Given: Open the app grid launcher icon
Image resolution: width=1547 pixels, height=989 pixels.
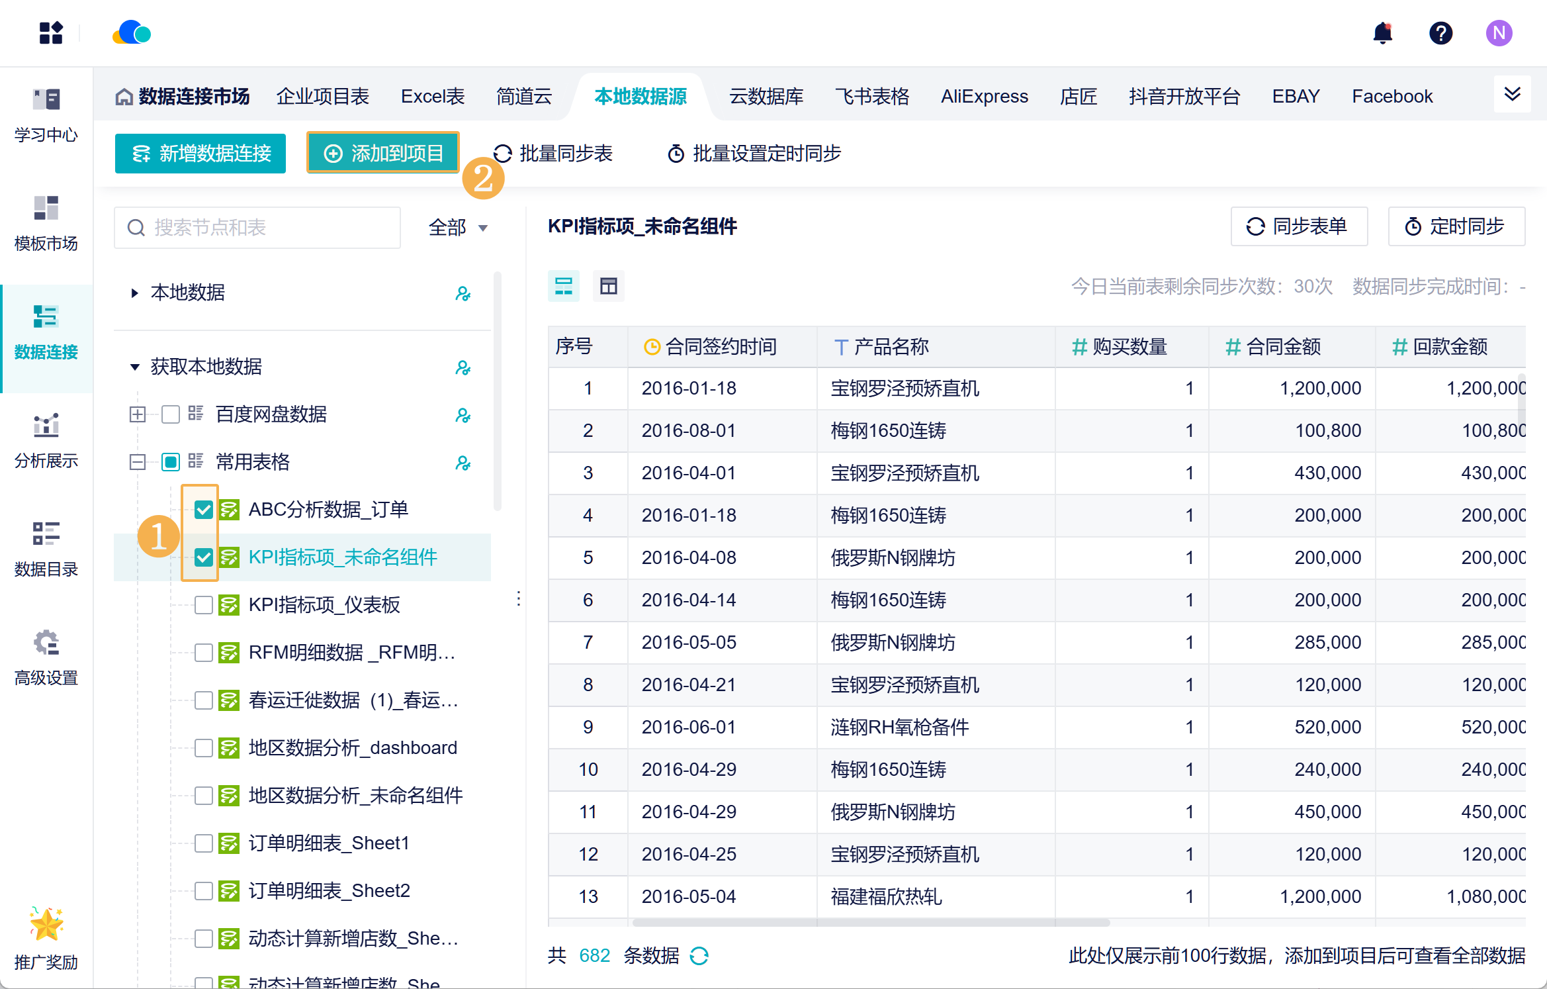Looking at the screenshot, I should 51,33.
